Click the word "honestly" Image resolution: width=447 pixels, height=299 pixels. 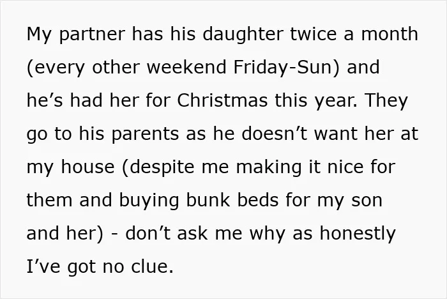pos(358,234)
